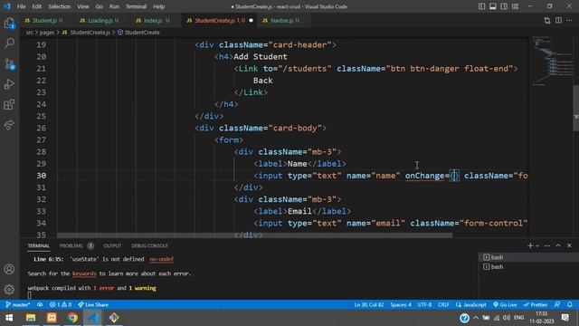
Task: Click Go Live in status bar
Action: (505, 305)
